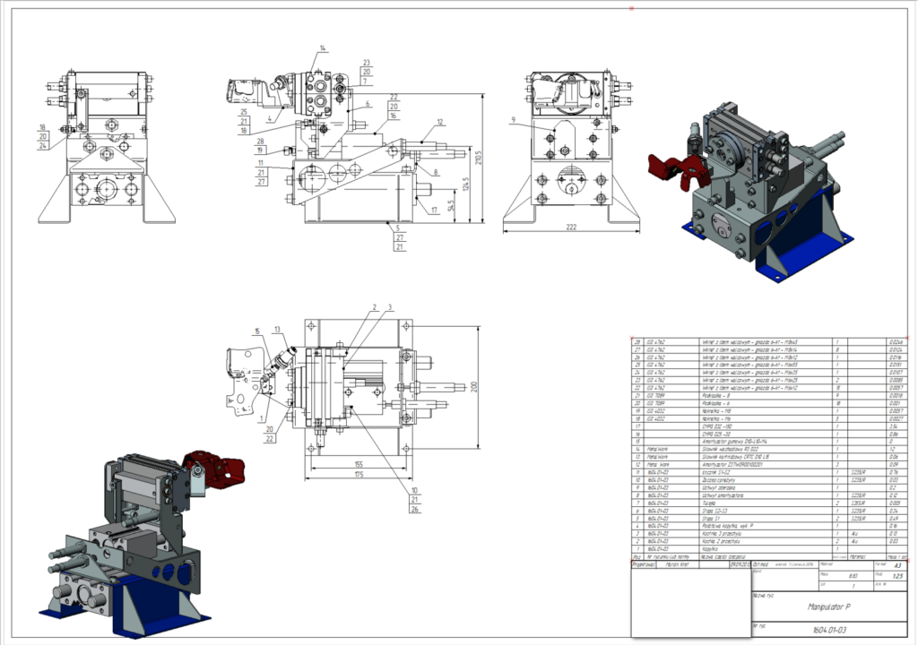
Task: Select balloon number 14
Action: coord(323,47)
